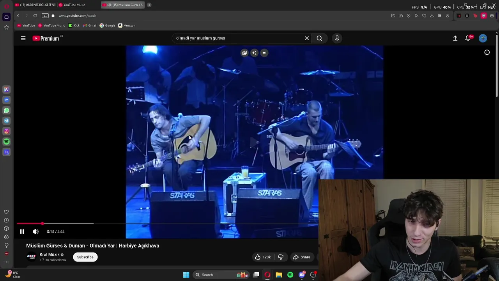The image size is (499, 281).
Task: Like the video (120k)
Action: (x=262, y=257)
